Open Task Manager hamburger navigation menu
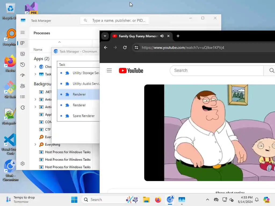The image size is (275, 206). [x=23, y=32]
